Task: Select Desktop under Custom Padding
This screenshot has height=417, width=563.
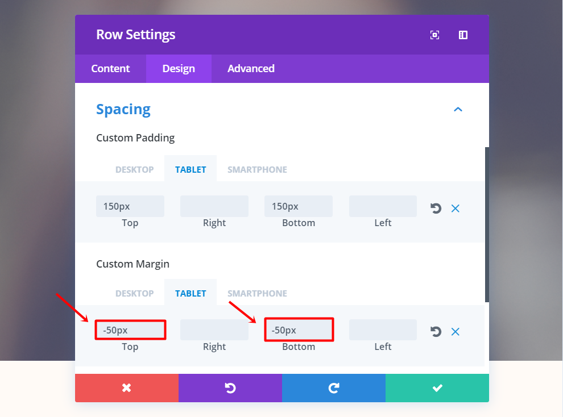Action: (x=135, y=169)
